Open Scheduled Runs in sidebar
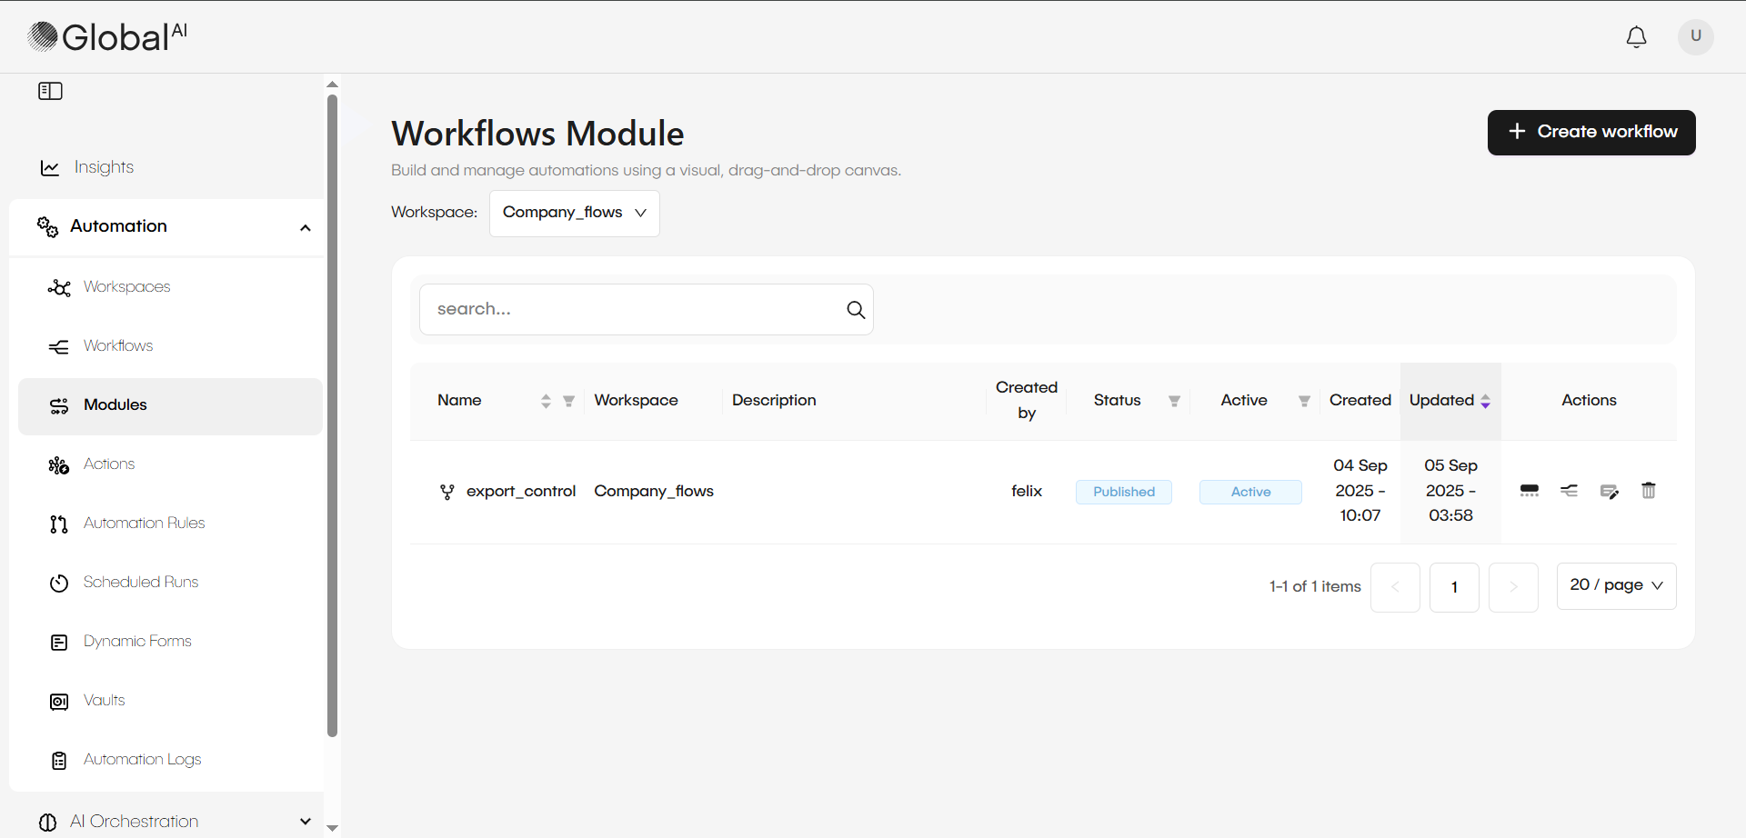Image resolution: width=1746 pixels, height=838 pixels. coord(140,582)
